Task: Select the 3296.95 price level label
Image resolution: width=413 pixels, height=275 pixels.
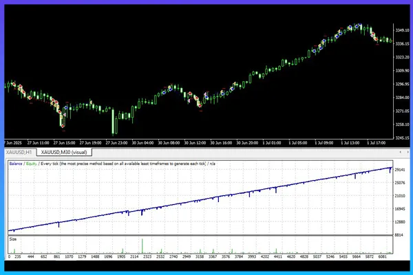Action: coord(401,85)
